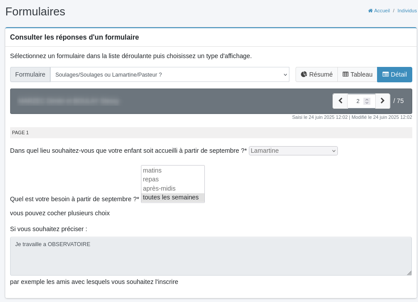Click the table grid icon in Tableau

click(345, 74)
